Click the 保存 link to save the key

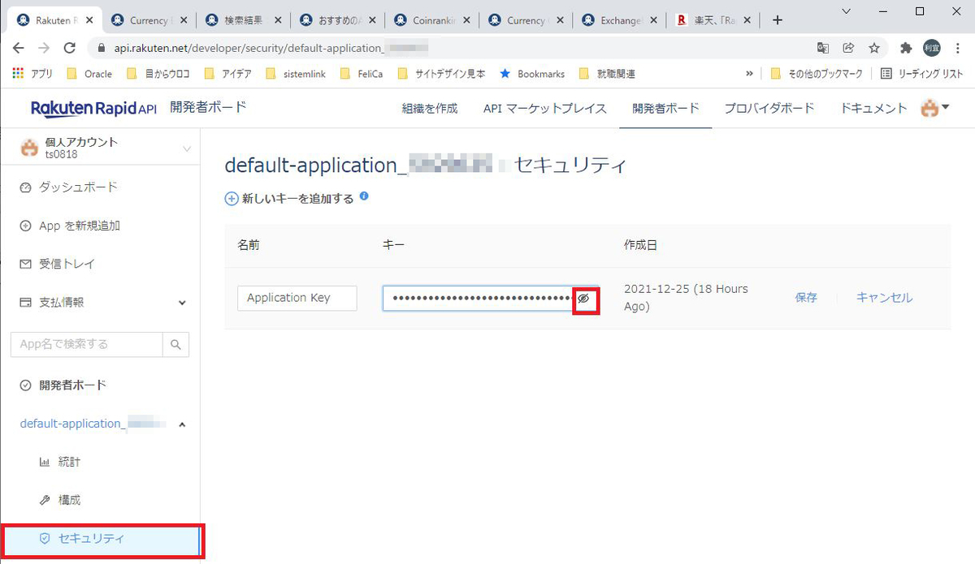[806, 298]
